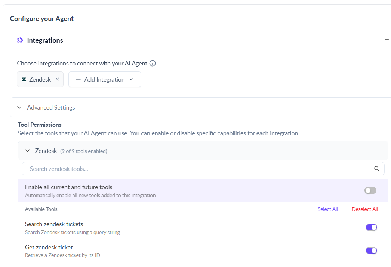391x267 pixels.
Task: Click the info icon beside Choose integrations
Action: pos(153,63)
